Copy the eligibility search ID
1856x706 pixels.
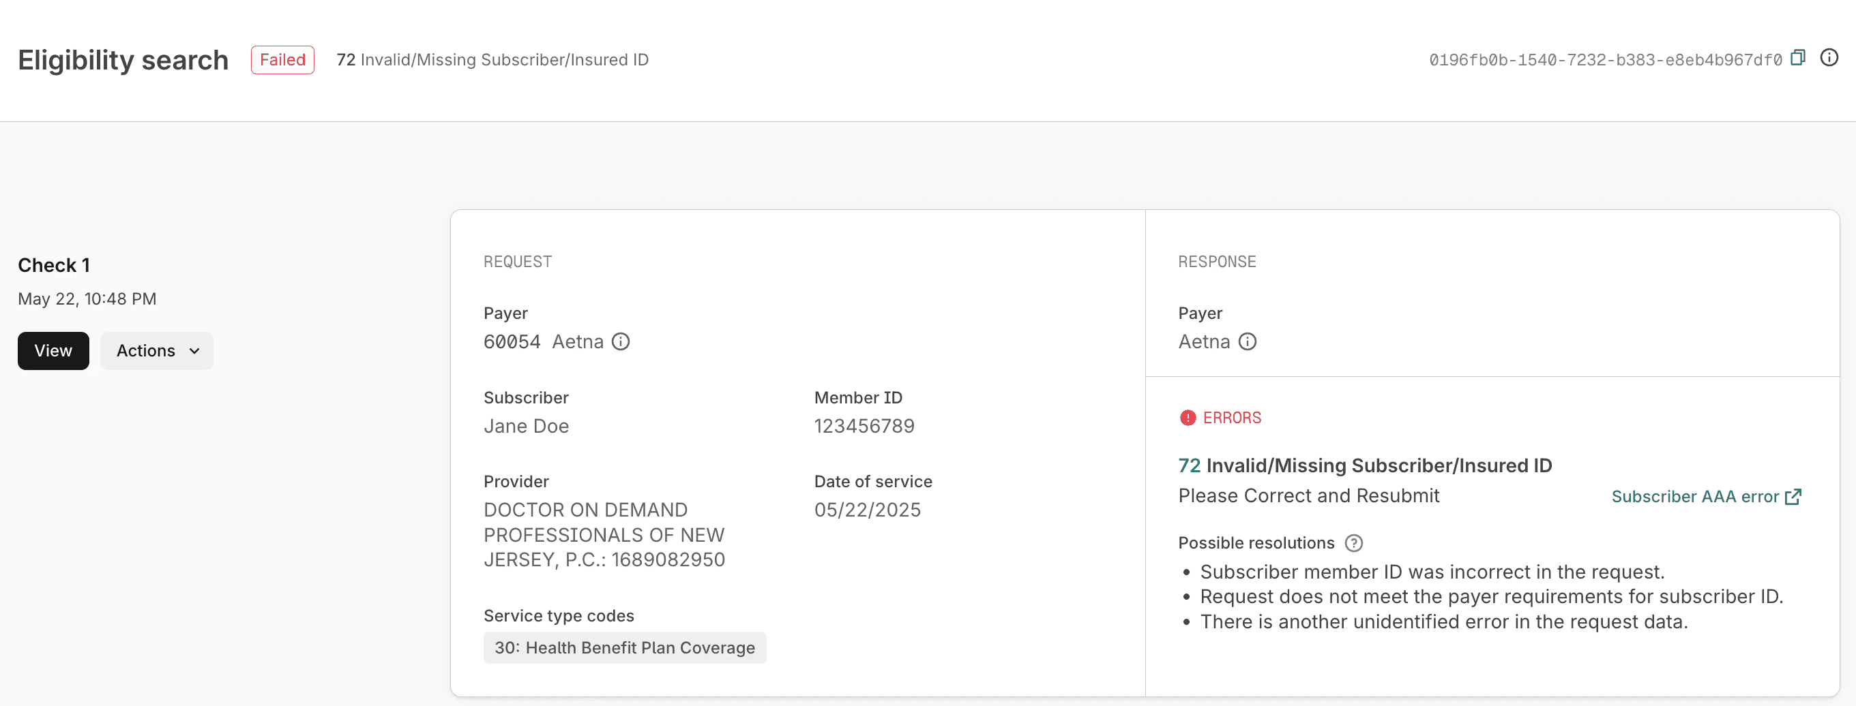point(1797,57)
